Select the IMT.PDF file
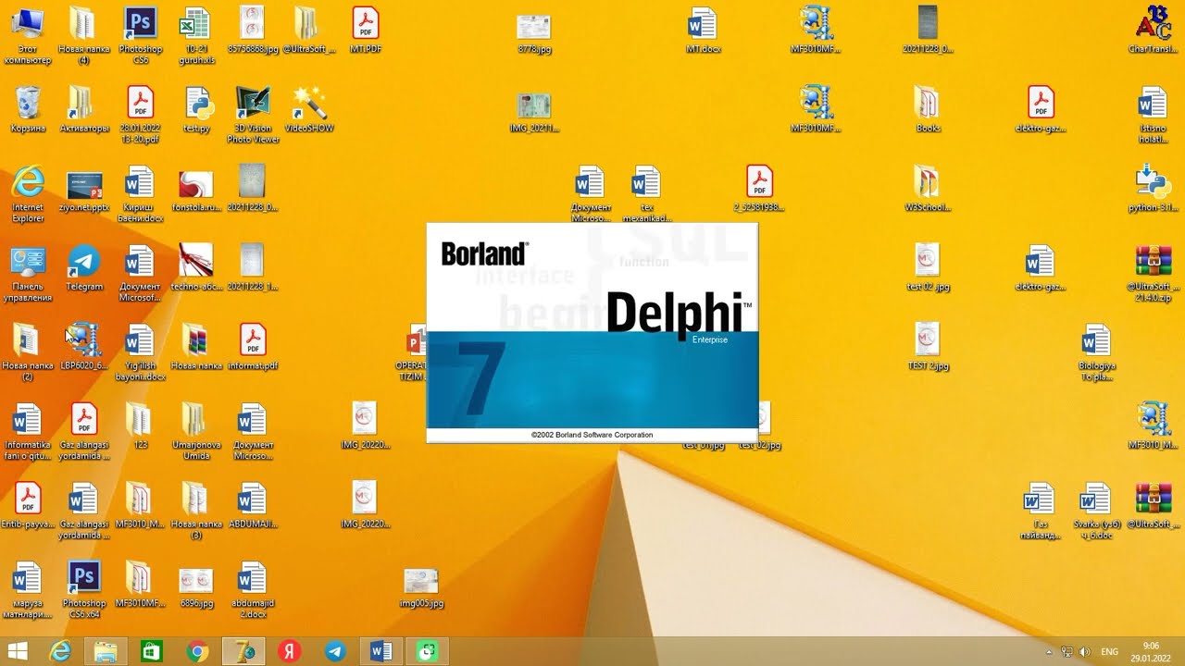This screenshot has width=1185, height=666. [366, 30]
